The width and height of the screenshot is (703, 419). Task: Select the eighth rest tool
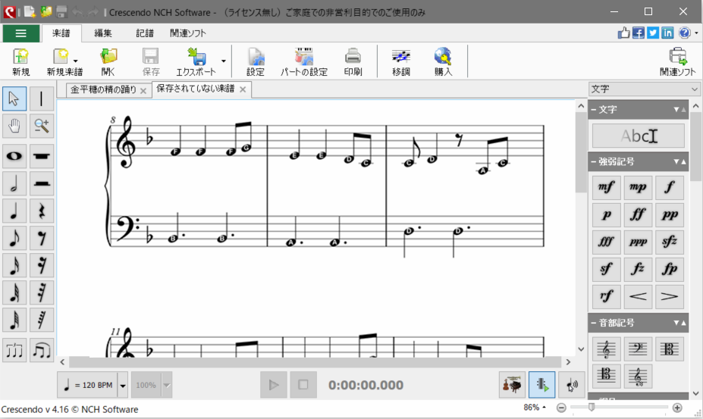point(42,239)
